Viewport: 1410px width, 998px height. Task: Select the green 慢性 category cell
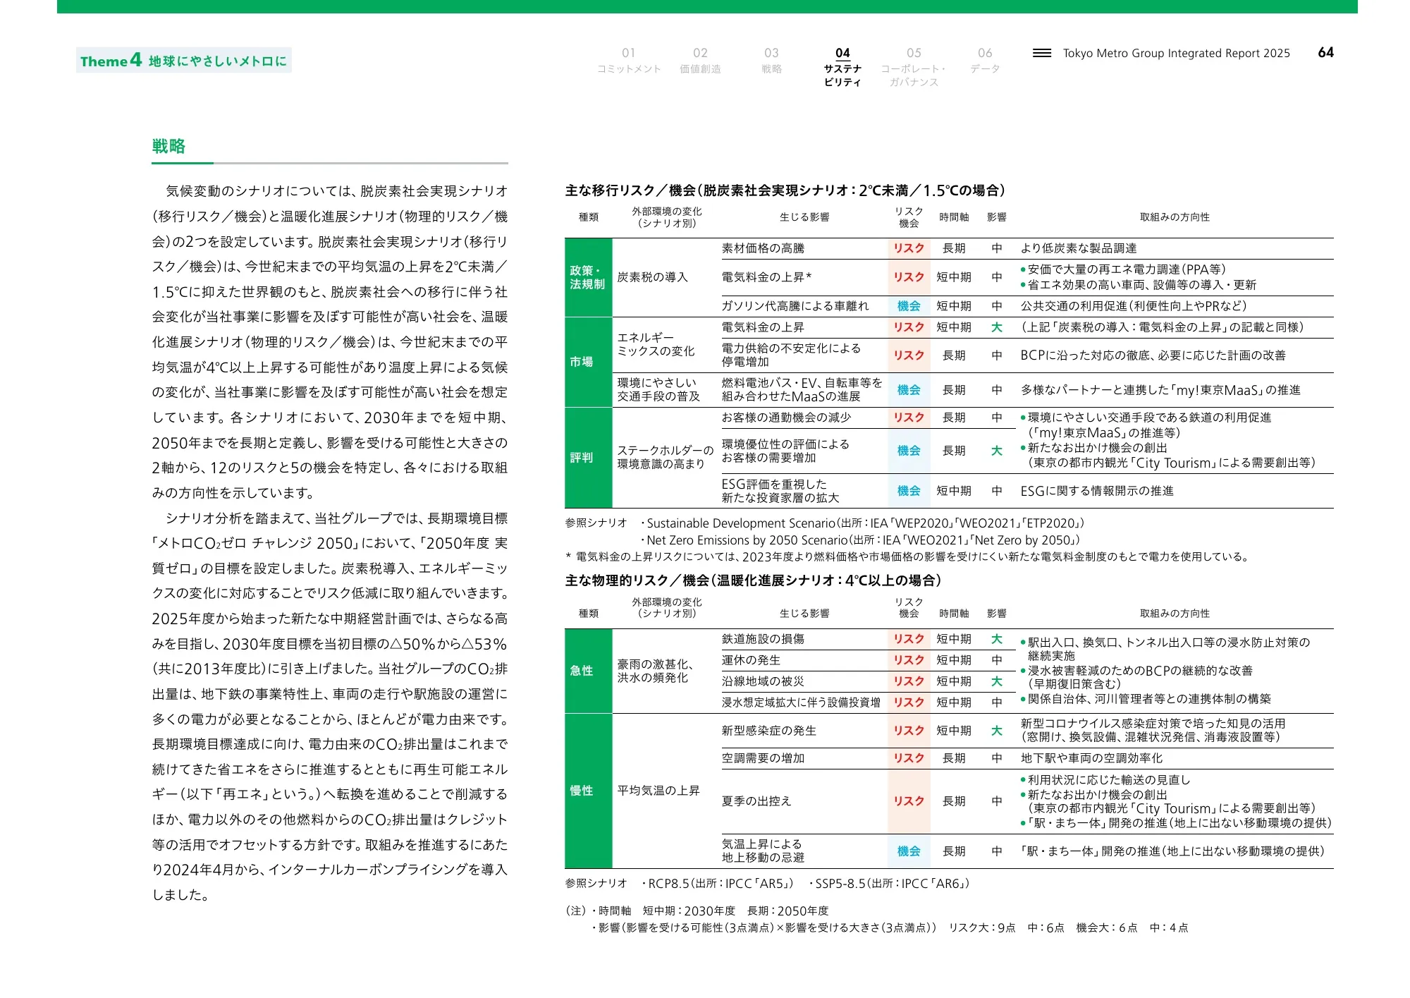pos(588,791)
